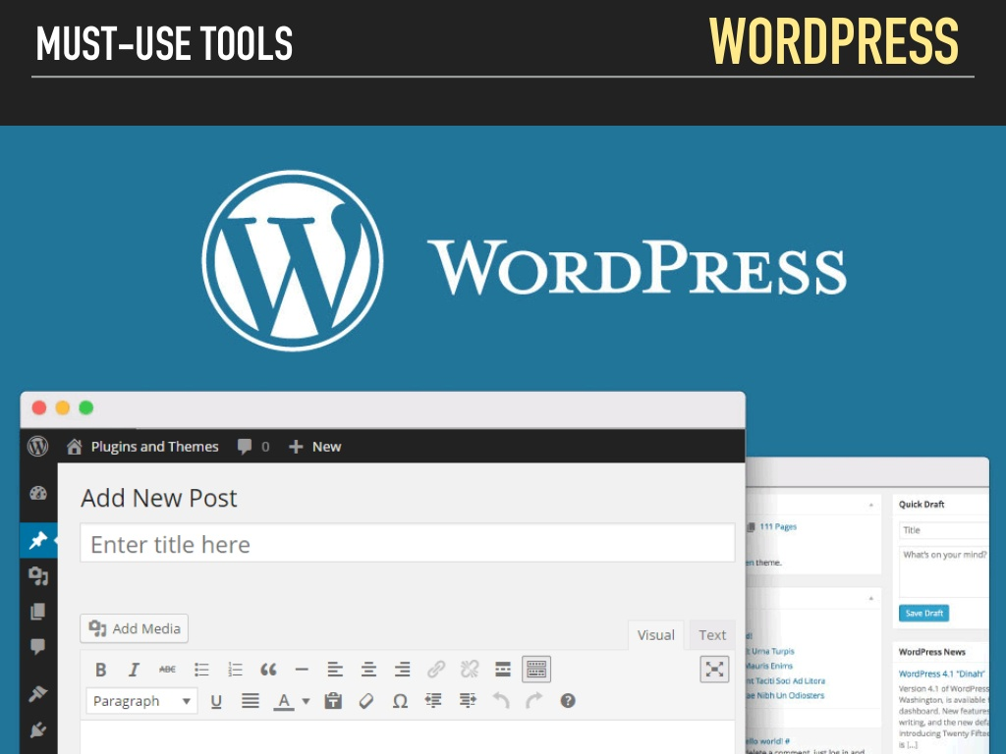
Task: Justify the text alignment
Action: [251, 701]
